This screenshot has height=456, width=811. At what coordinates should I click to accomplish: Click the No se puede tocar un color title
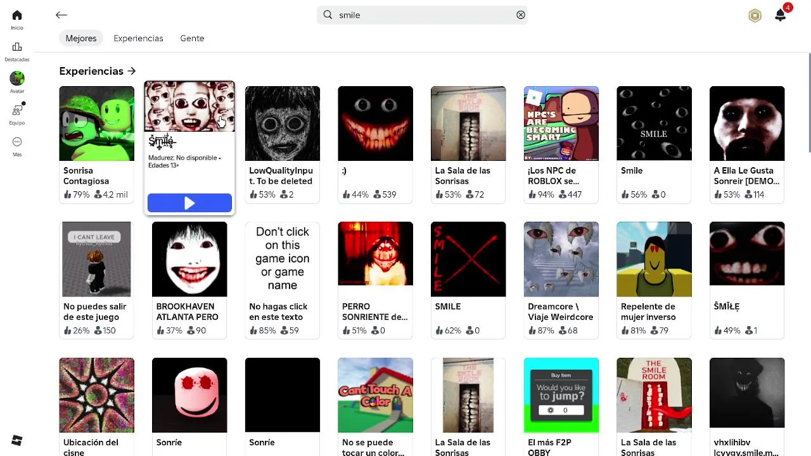click(x=373, y=447)
